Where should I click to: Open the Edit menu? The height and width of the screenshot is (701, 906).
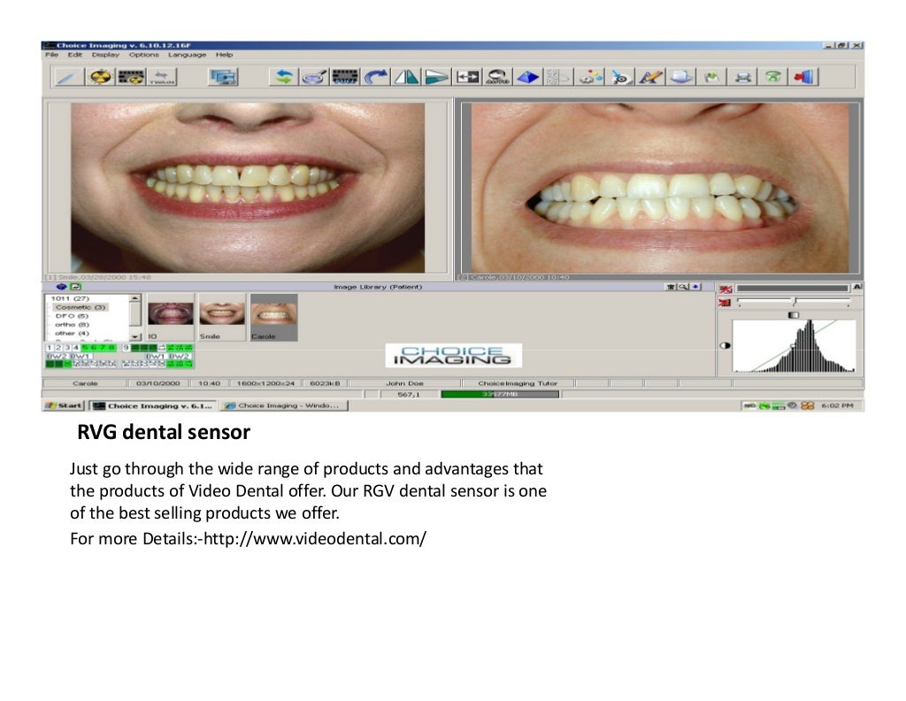click(75, 55)
